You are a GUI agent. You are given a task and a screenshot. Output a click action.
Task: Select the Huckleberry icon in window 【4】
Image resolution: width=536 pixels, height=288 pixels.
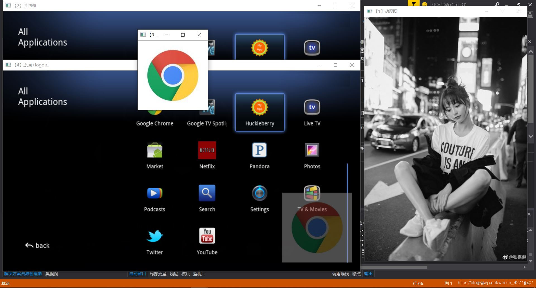(x=260, y=107)
